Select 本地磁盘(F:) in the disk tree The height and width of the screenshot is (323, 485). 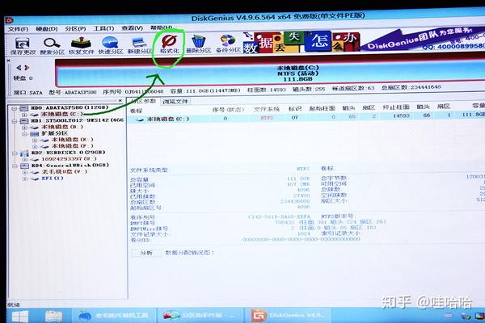73,146
